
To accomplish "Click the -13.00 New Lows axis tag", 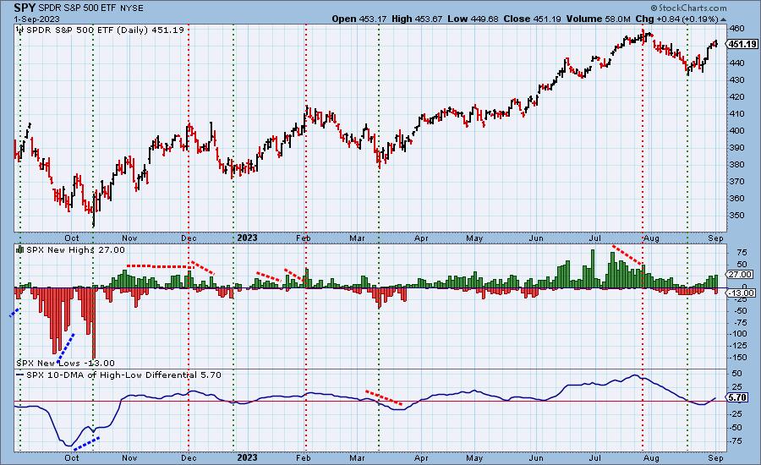I will coord(741,293).
